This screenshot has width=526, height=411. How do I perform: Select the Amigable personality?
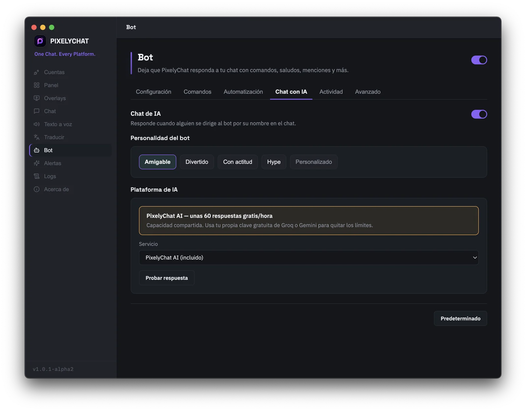tap(157, 162)
